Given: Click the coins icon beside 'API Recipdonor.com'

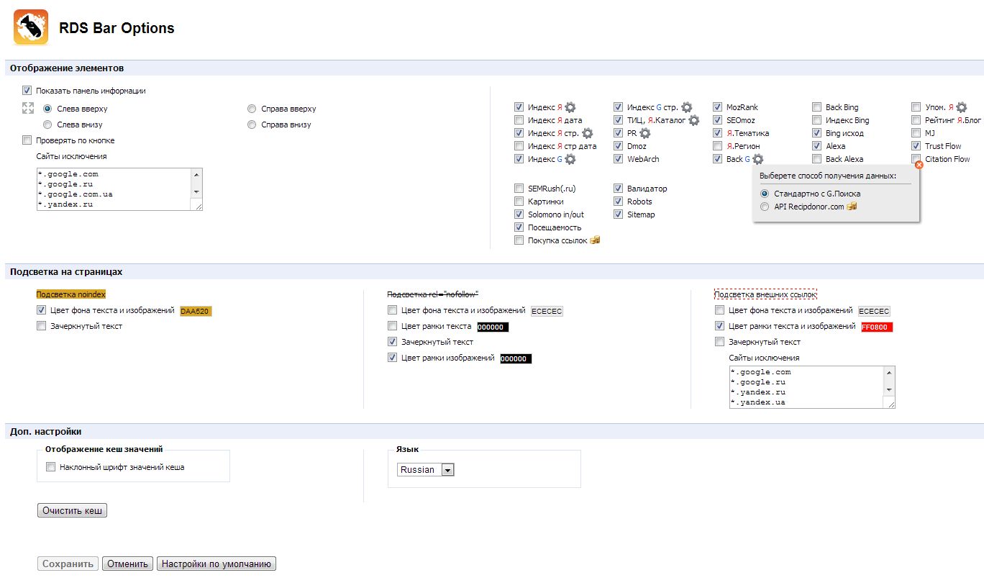Looking at the screenshot, I should 852,207.
